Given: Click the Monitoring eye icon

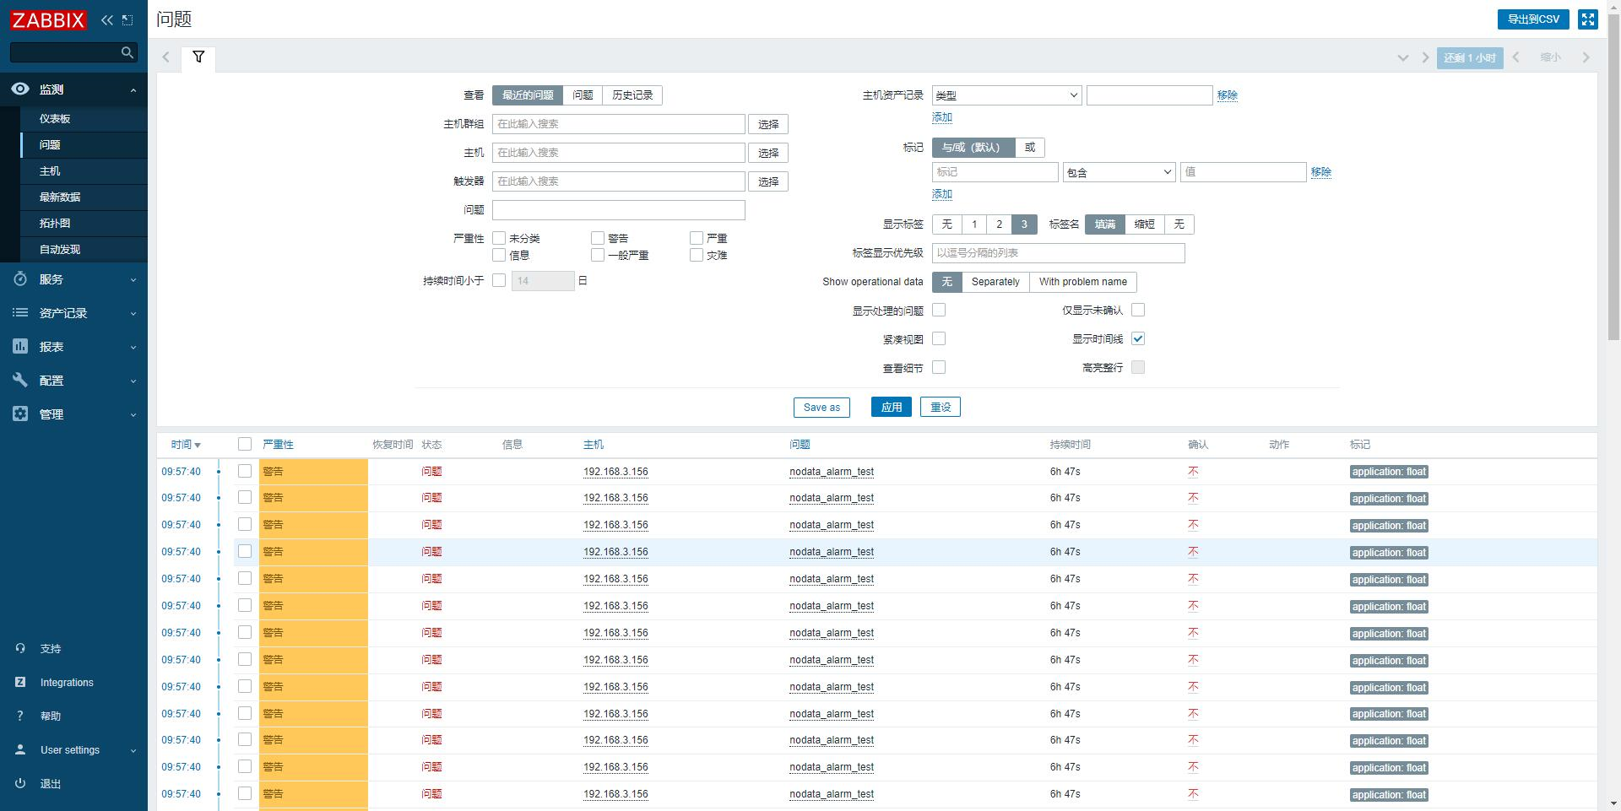Looking at the screenshot, I should (20, 89).
